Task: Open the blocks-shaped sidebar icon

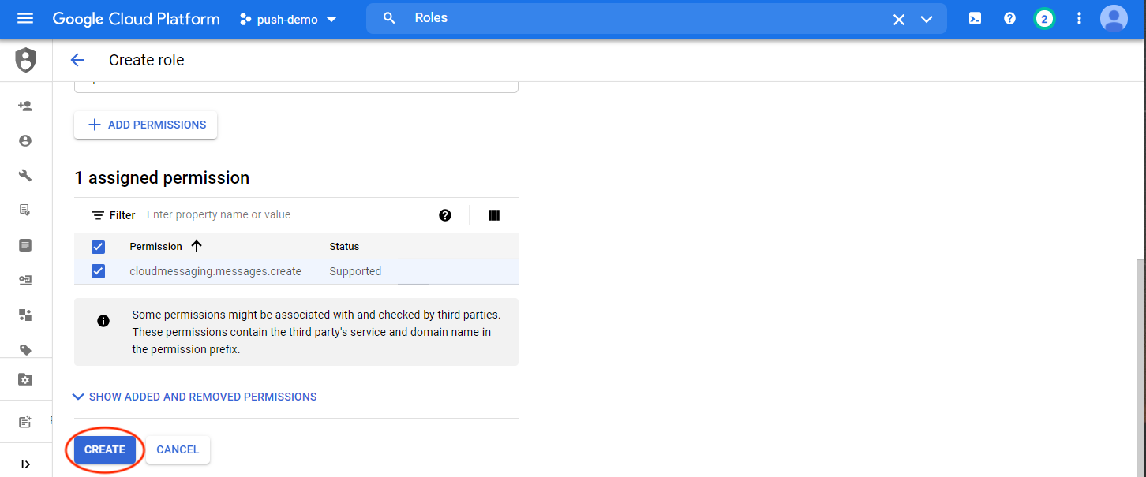Action: tap(25, 315)
